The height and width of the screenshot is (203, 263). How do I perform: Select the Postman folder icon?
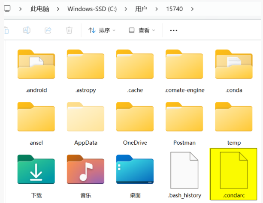(x=184, y=116)
